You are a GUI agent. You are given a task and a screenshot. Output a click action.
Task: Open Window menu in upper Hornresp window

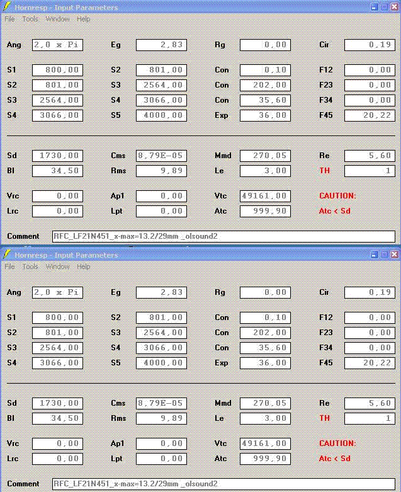click(58, 19)
